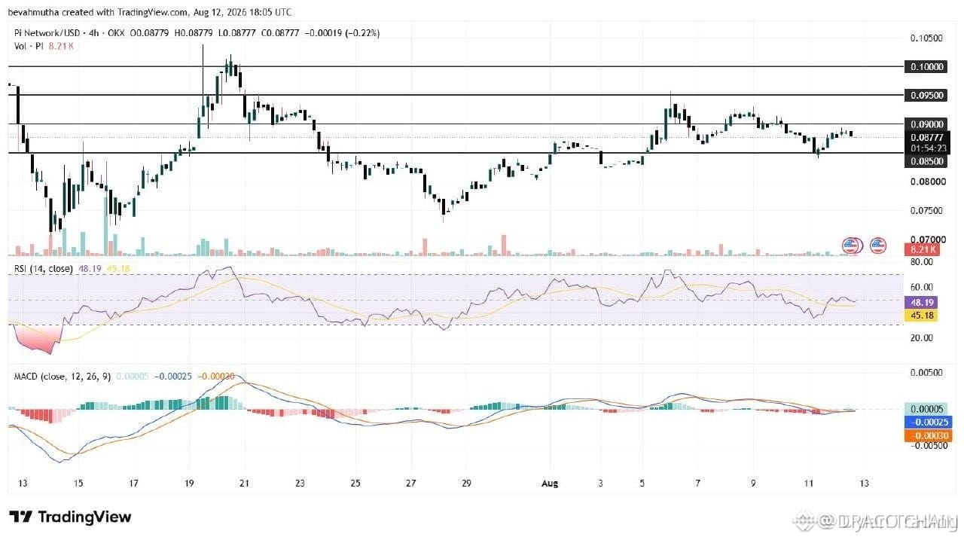The width and height of the screenshot is (964, 540).
Task: Click the 0.10000 horizontal line price label
Action: tap(926, 66)
